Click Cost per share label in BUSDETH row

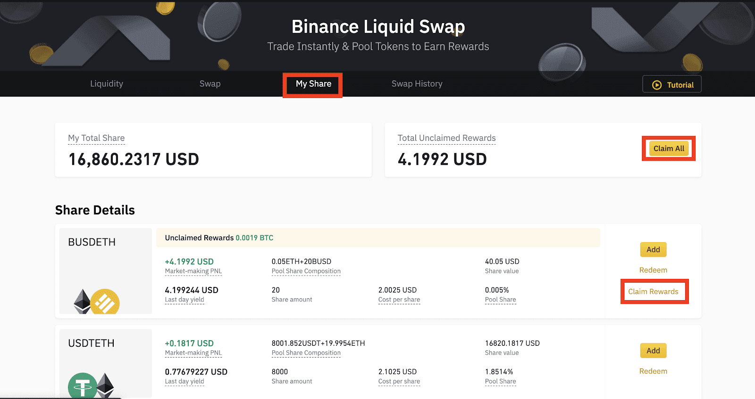[399, 300]
